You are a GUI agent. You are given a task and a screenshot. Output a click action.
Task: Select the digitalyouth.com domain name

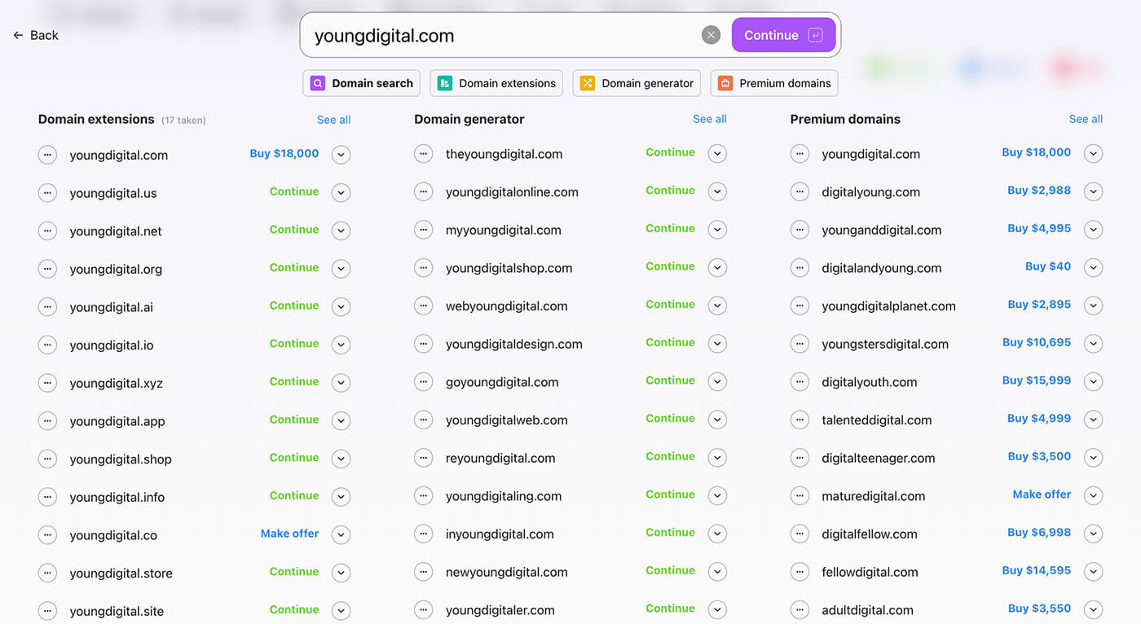point(869,382)
